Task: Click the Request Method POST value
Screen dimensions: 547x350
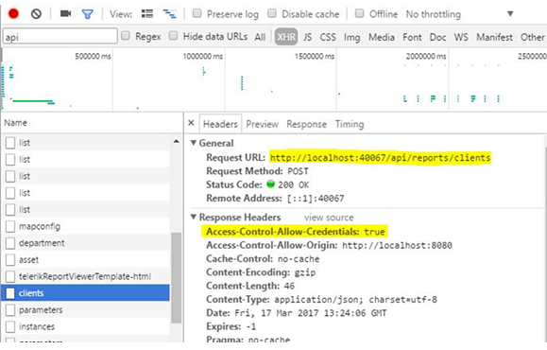Action: pyautogui.click(x=298, y=171)
